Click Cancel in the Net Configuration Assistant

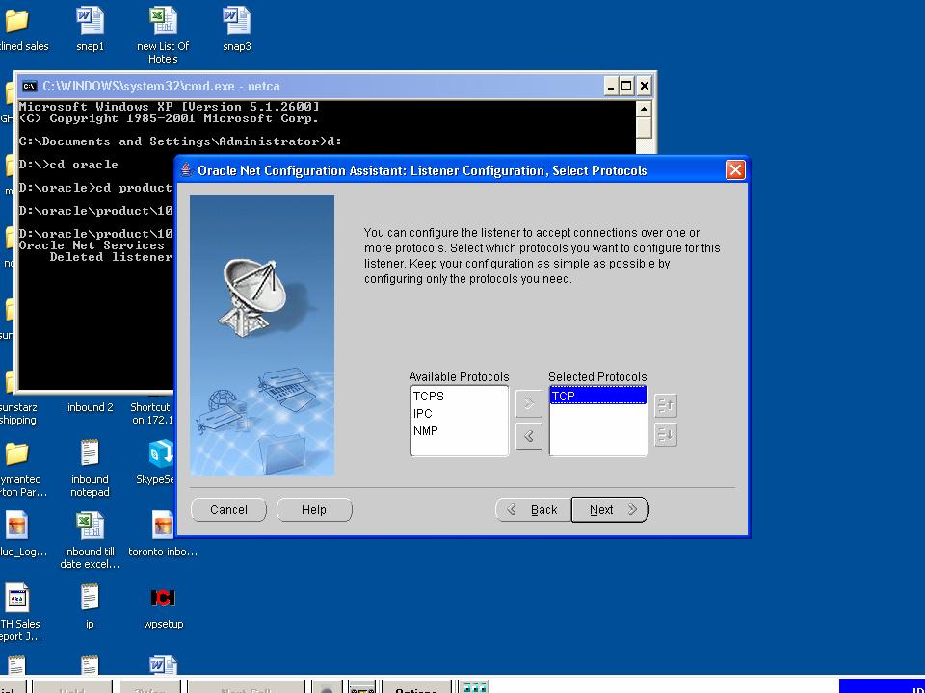coord(229,510)
